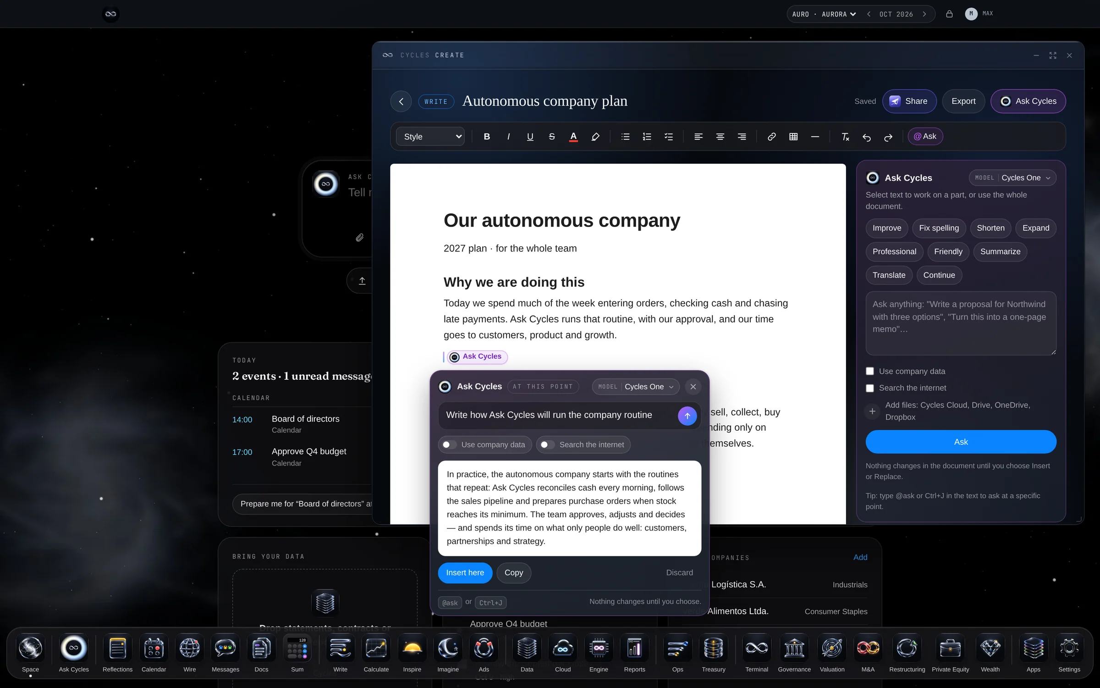Center align the text
Viewport: 1100px width, 688px height.
pos(720,137)
